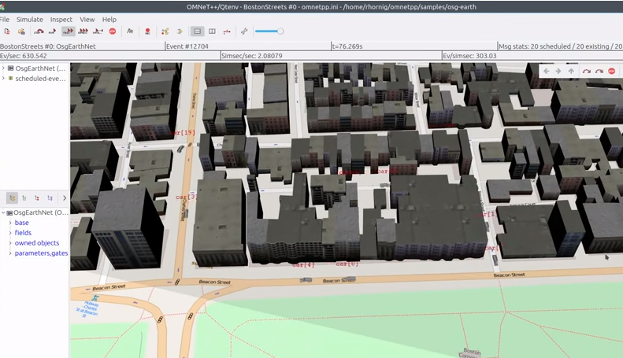This screenshot has height=358, width=623.
Task: Select the base entry in inspector
Action: (21, 223)
